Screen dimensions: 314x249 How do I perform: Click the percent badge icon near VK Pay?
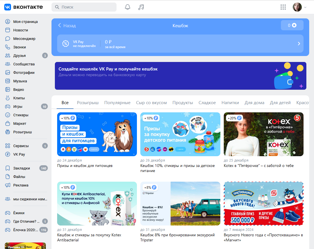point(65,44)
